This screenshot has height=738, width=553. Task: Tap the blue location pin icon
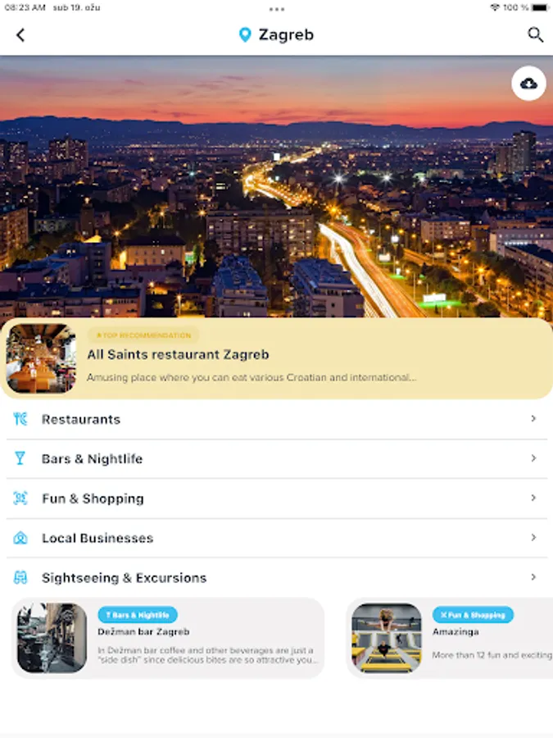tap(244, 34)
